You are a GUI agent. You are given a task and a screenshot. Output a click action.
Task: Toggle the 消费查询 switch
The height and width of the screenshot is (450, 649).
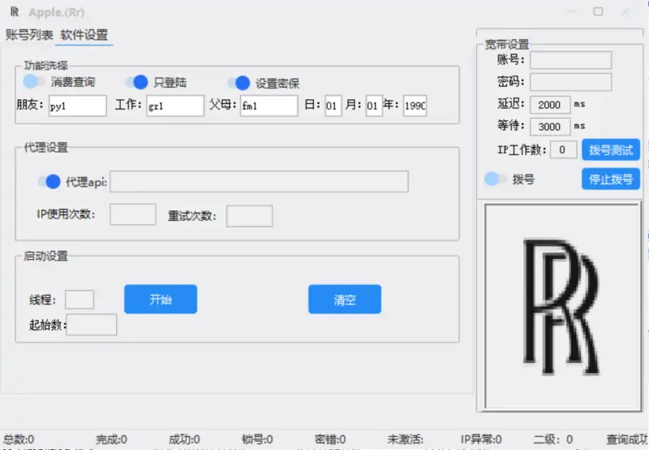(x=34, y=81)
